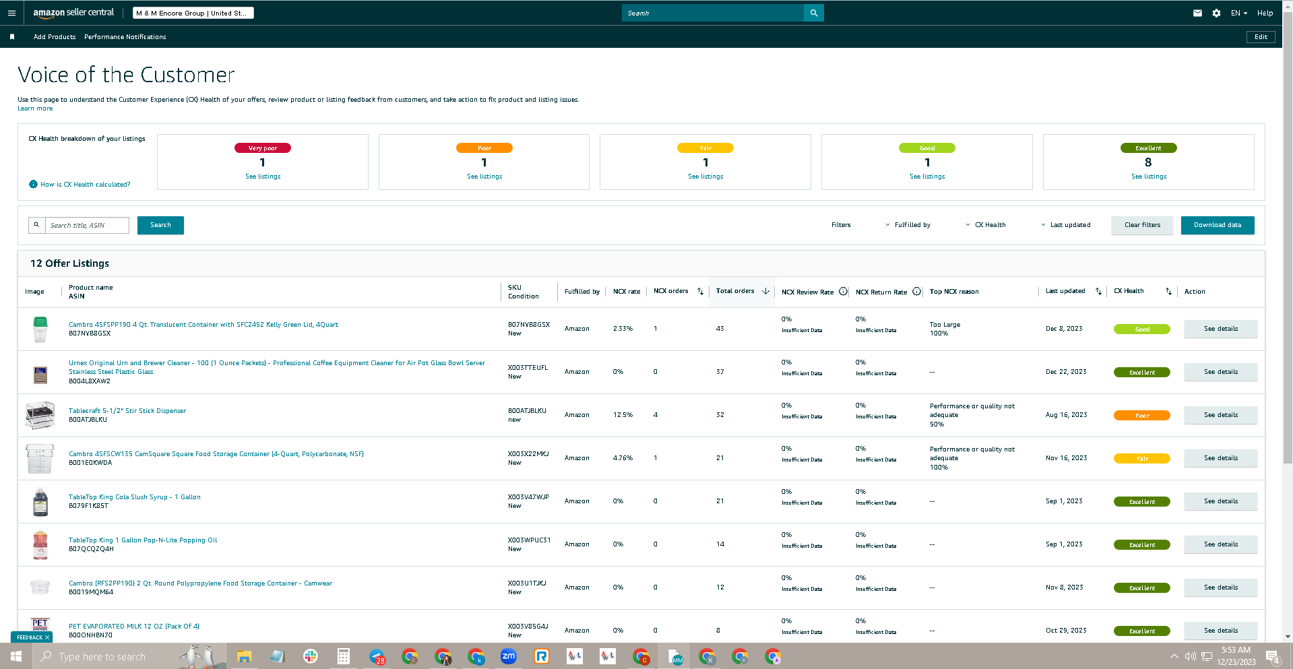Open the hamburger navigation menu
Image resolution: width=1293 pixels, height=669 pixels.
[11, 13]
